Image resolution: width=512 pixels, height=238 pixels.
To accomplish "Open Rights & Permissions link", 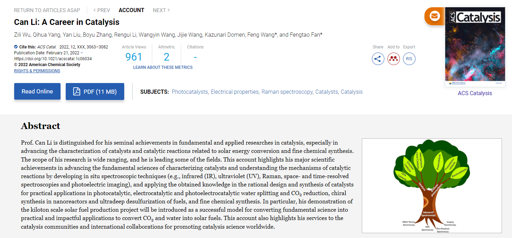I will (37, 71).
